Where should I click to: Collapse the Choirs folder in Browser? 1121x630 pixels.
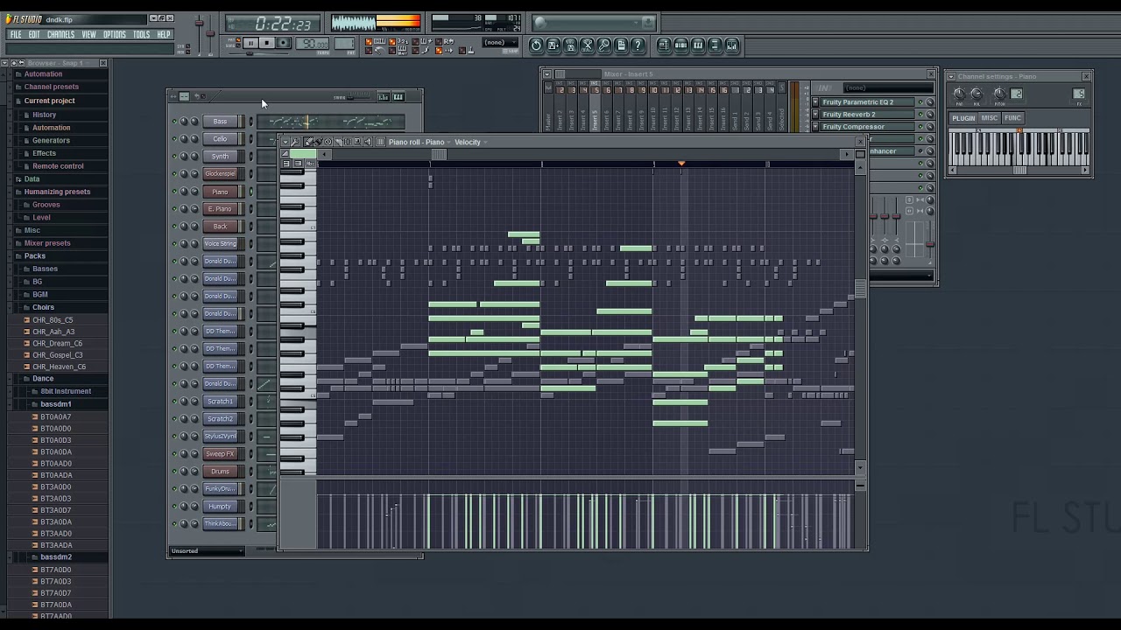43,307
